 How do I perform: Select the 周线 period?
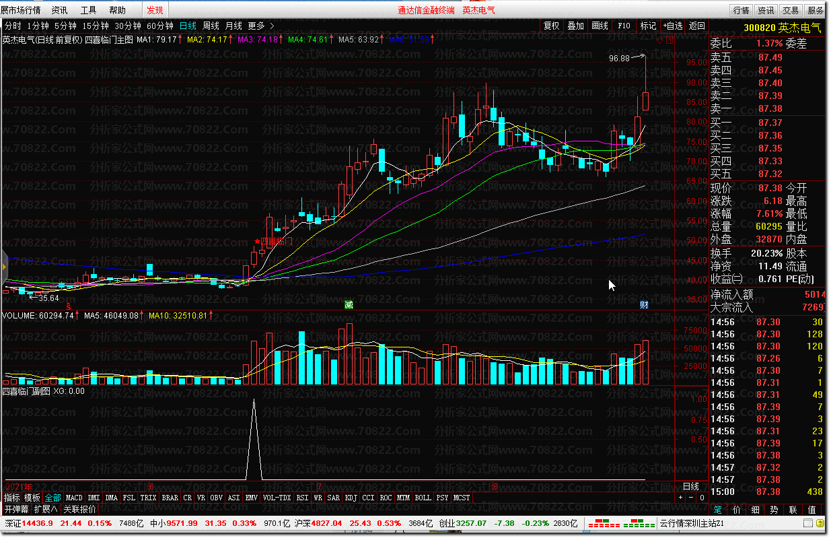211,26
